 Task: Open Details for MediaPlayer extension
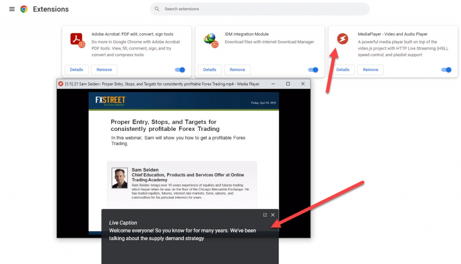(x=343, y=70)
